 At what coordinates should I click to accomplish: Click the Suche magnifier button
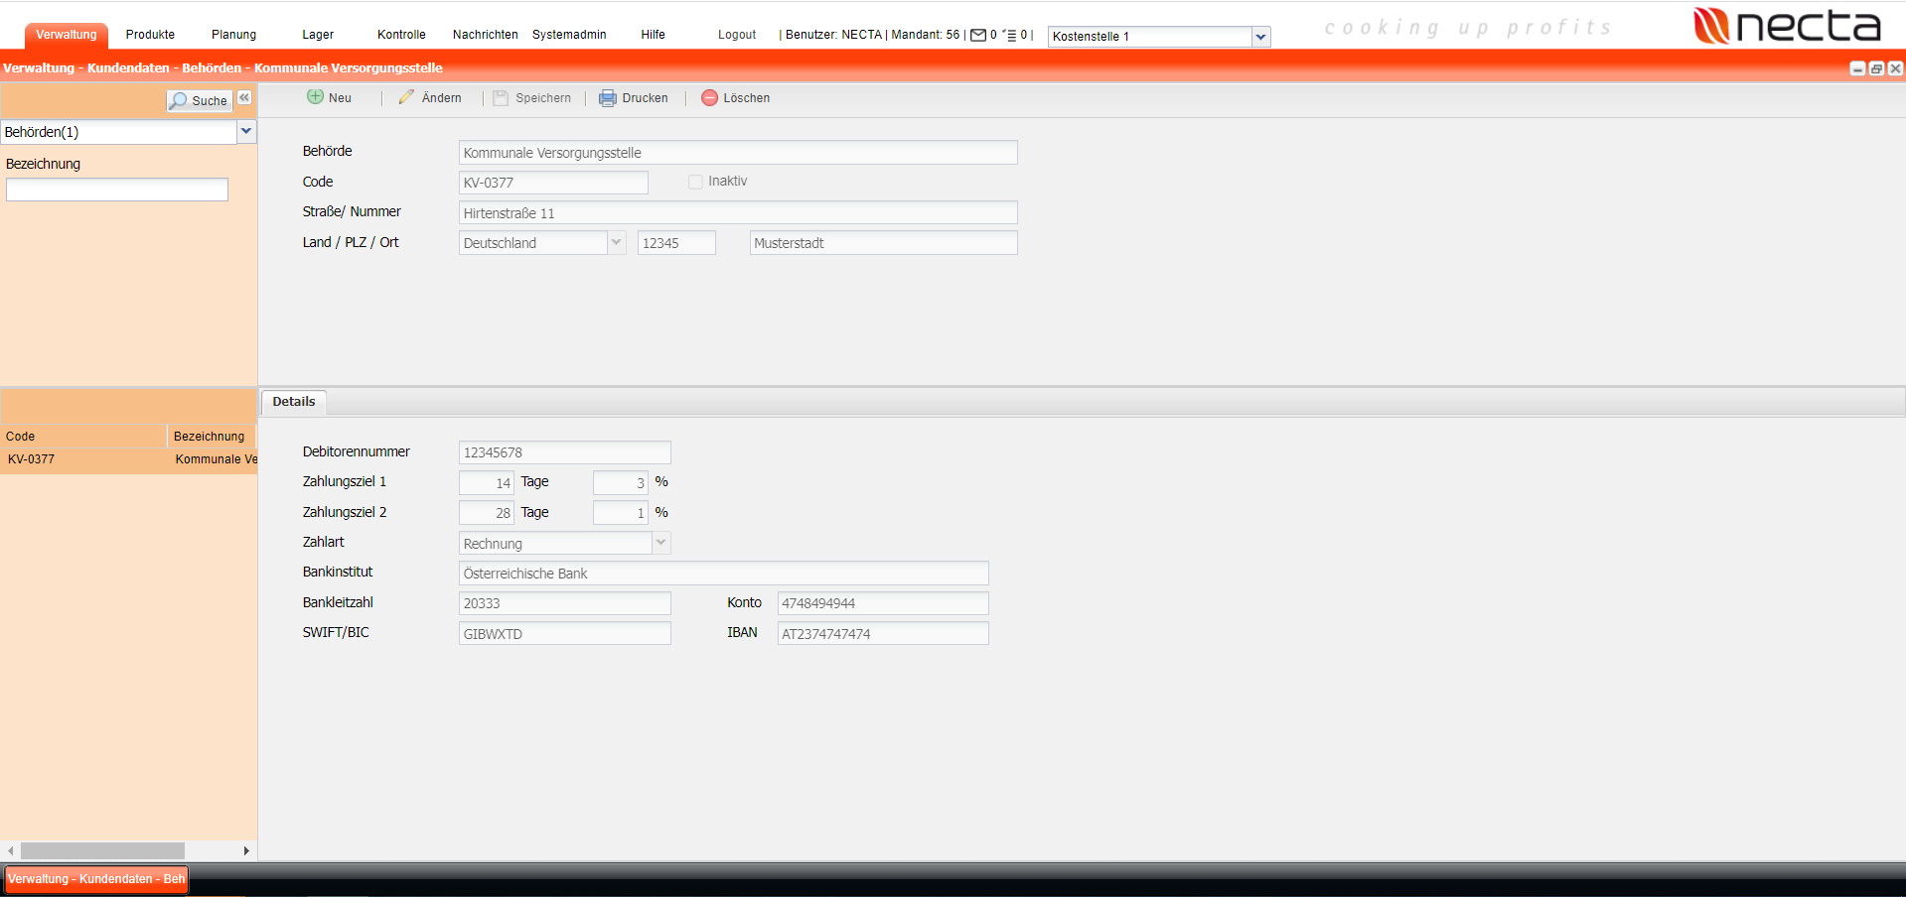(199, 100)
